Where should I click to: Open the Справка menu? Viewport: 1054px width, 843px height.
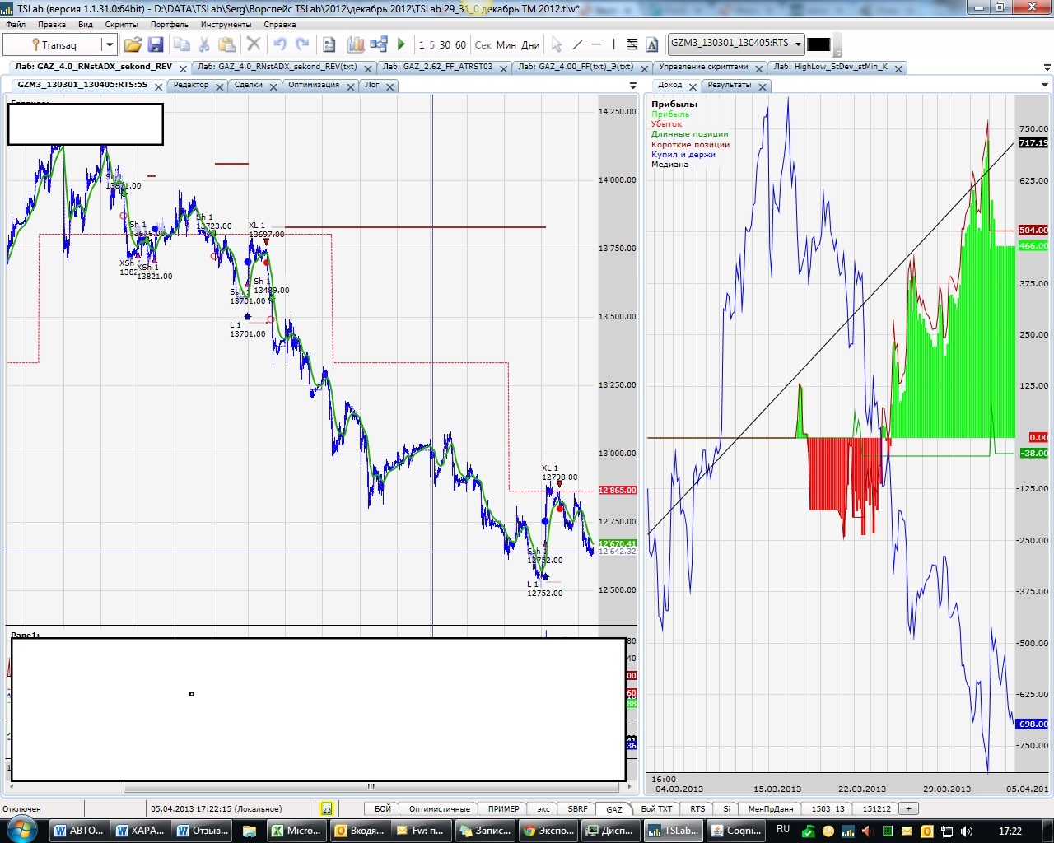[x=280, y=25]
